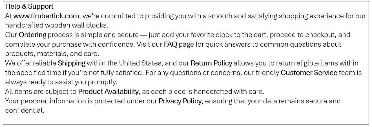Open the www.timbertick.com link

(46, 16)
